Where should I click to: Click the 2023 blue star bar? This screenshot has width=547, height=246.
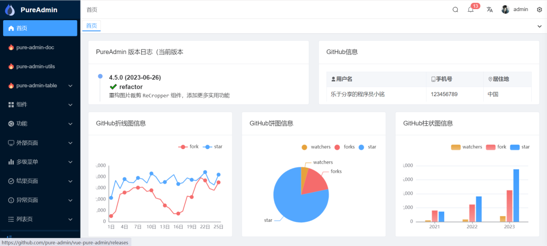[x=516, y=195]
